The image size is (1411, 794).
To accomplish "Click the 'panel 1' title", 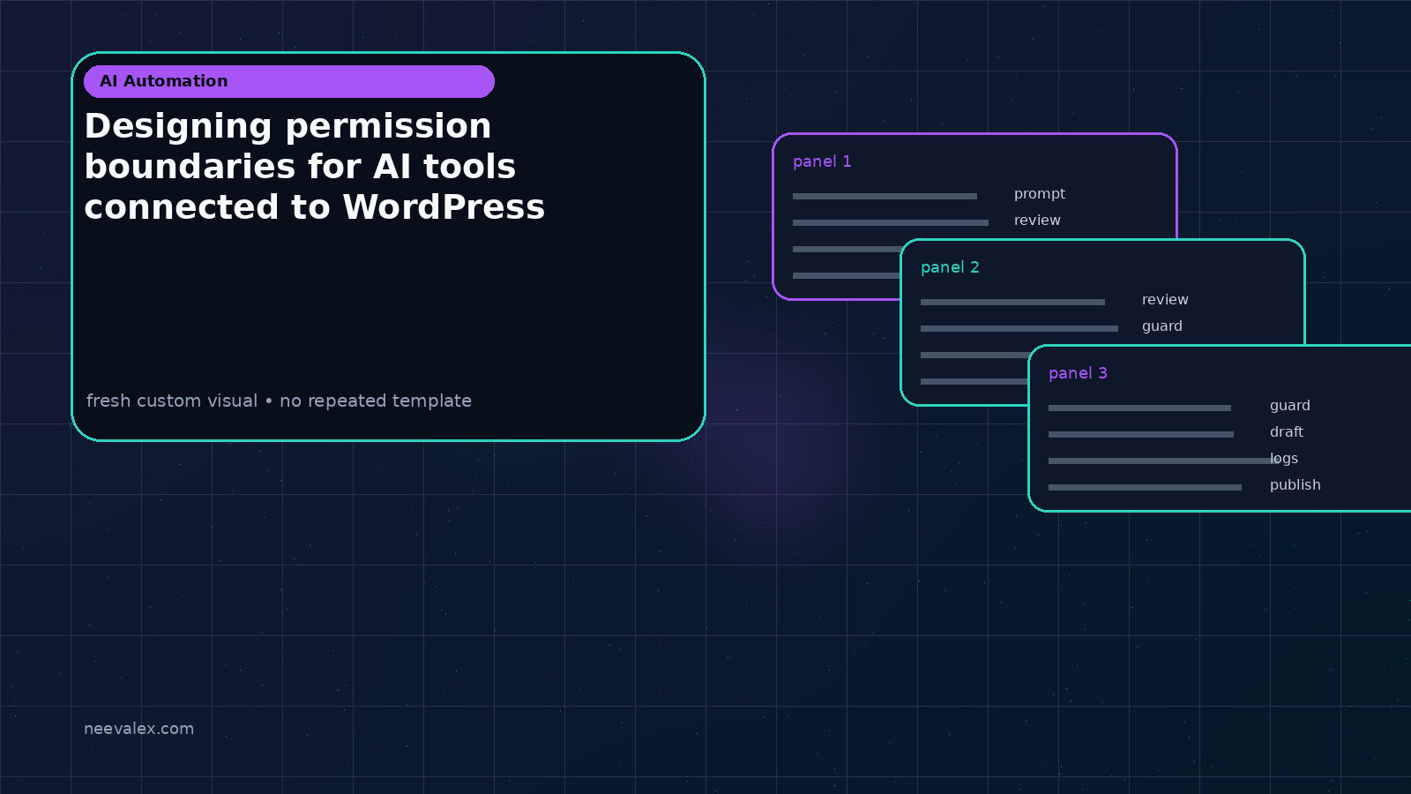I will click(822, 161).
